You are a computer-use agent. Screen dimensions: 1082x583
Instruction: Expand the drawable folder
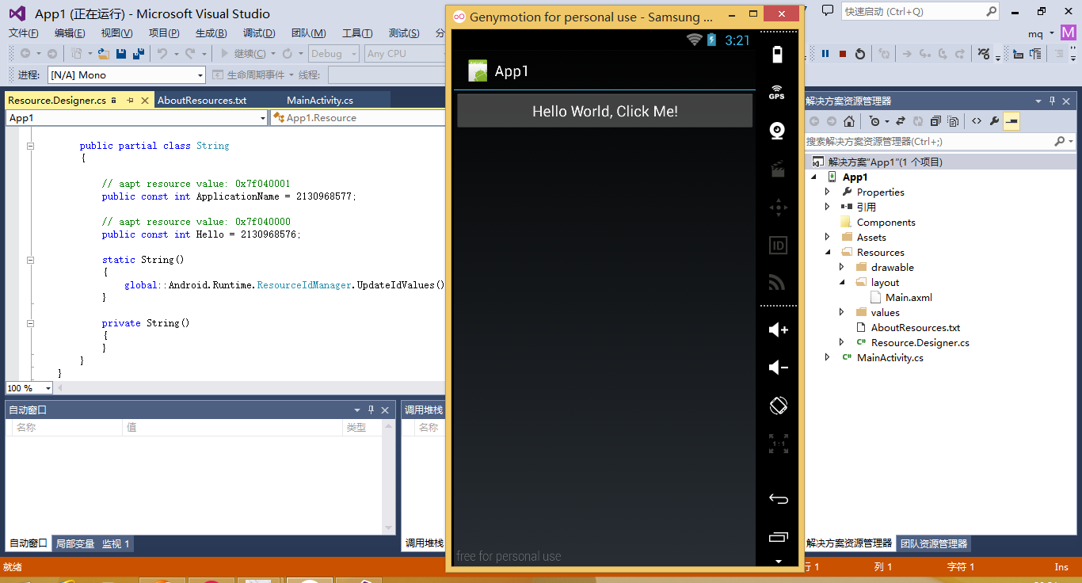842,267
